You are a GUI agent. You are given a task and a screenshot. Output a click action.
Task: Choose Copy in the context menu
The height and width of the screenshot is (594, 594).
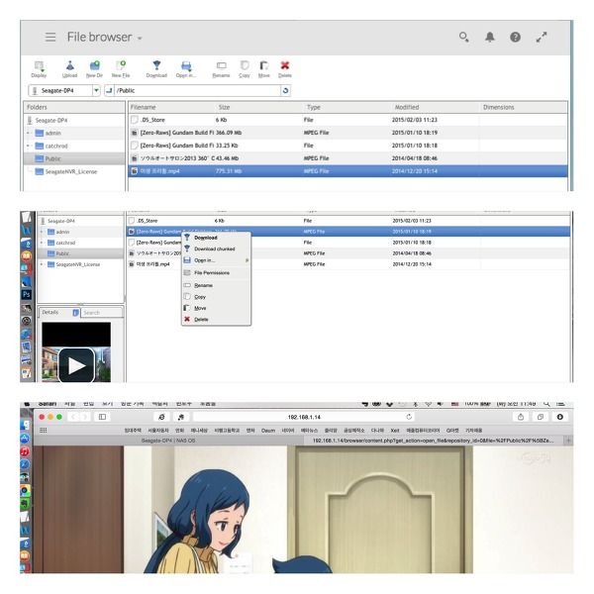tap(200, 297)
